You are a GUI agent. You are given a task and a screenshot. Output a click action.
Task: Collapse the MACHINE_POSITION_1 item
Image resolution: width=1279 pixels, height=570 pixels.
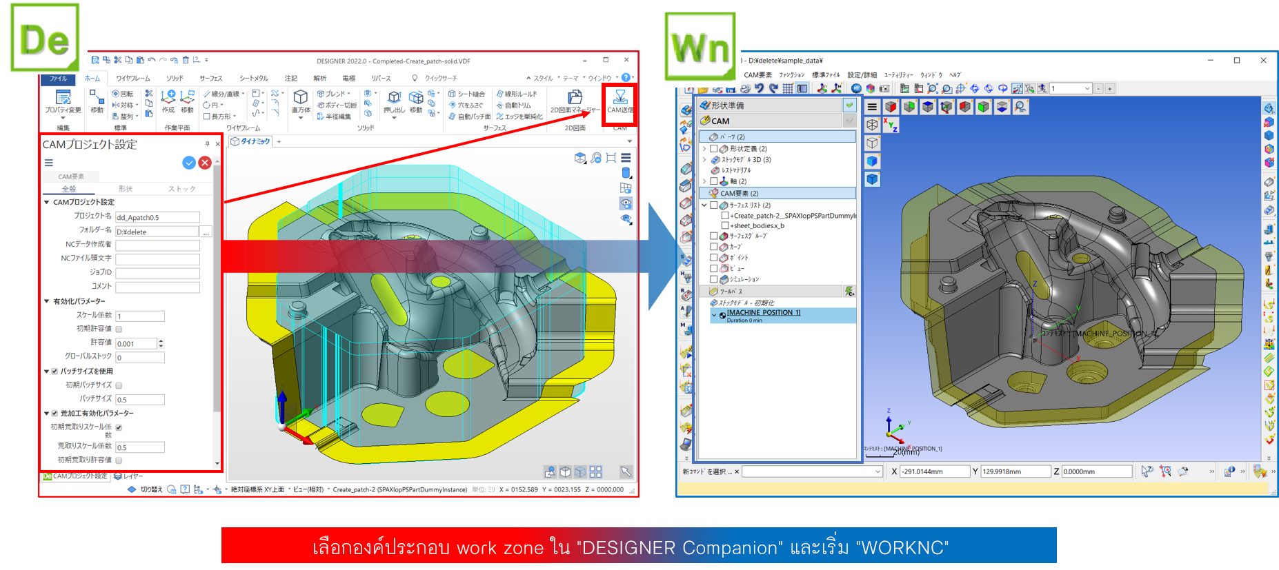[x=714, y=314]
